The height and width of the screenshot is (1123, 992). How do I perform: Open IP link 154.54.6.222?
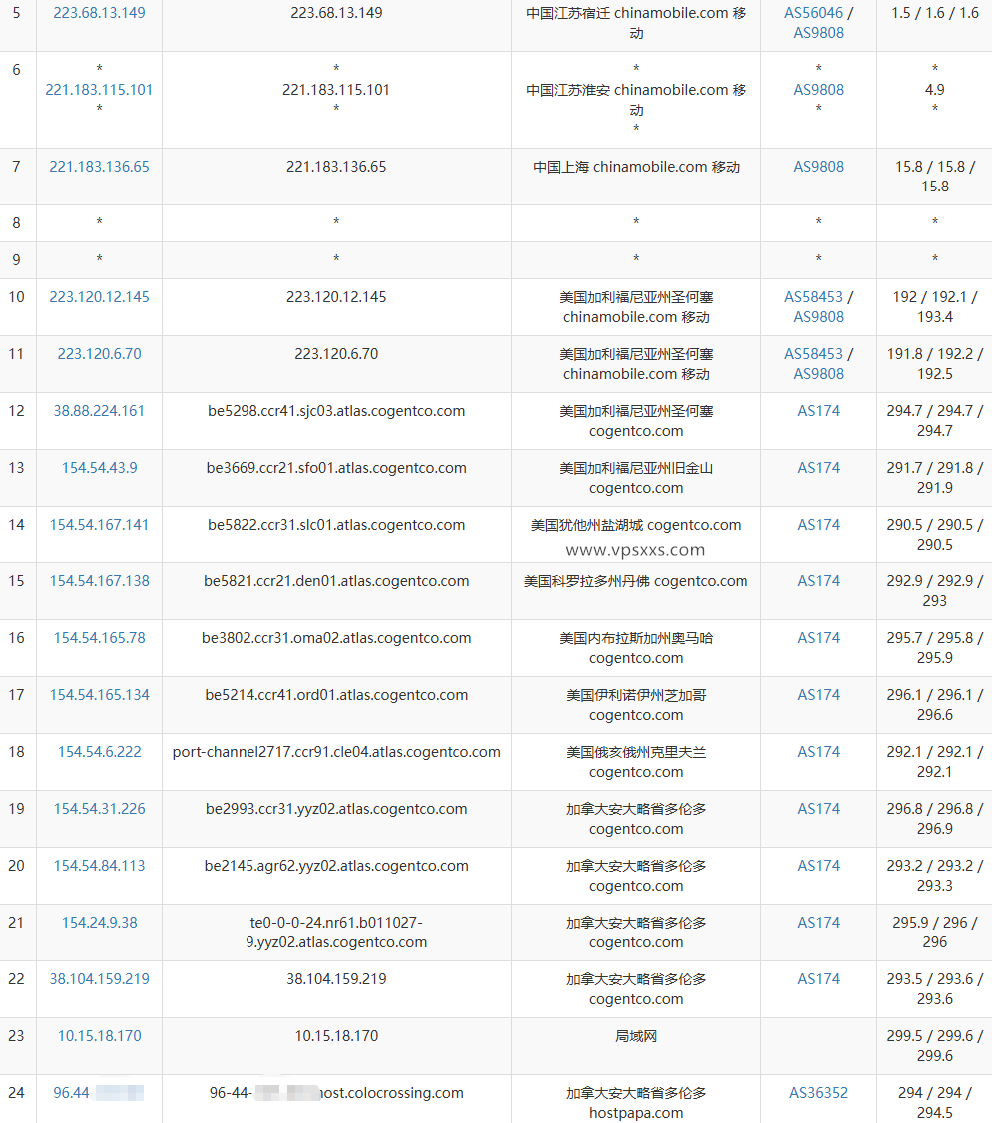pos(99,751)
